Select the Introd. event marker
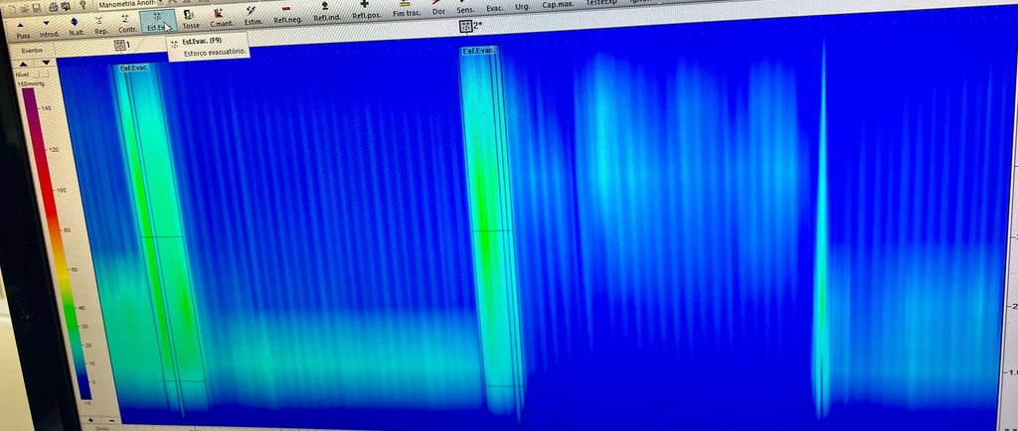 48,28
